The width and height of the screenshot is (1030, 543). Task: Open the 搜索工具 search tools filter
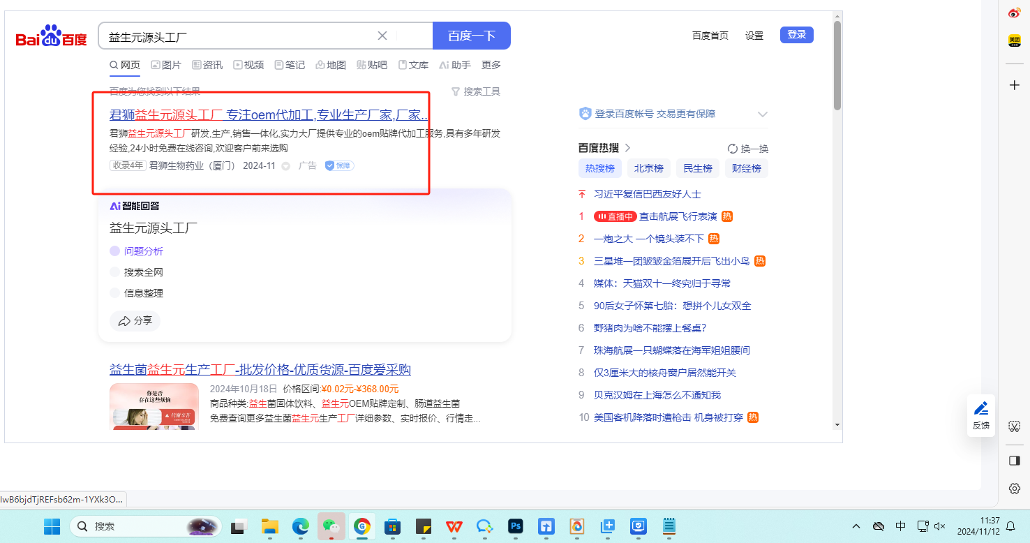click(x=476, y=91)
